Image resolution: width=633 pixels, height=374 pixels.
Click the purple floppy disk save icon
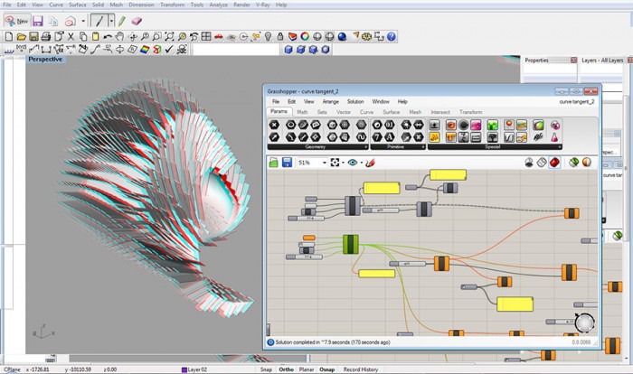[x=38, y=21]
